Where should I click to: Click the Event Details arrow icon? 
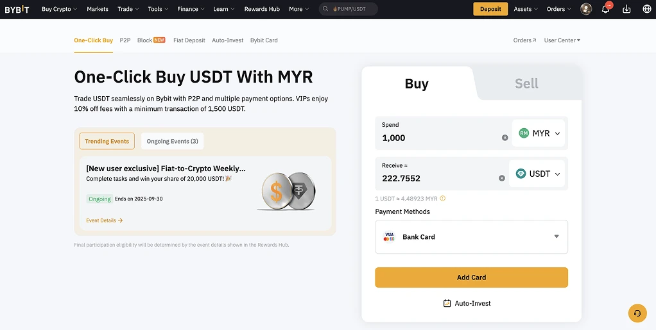pos(121,220)
